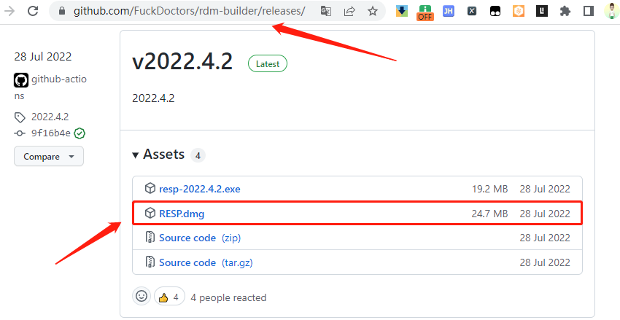Click the share page icon in address bar
This screenshot has height=320, width=620.
tap(349, 11)
